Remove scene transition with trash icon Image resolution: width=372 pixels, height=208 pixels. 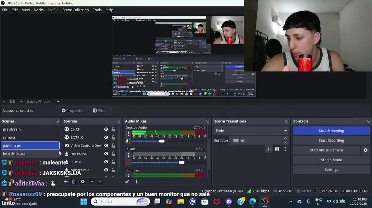[x=277, y=149]
